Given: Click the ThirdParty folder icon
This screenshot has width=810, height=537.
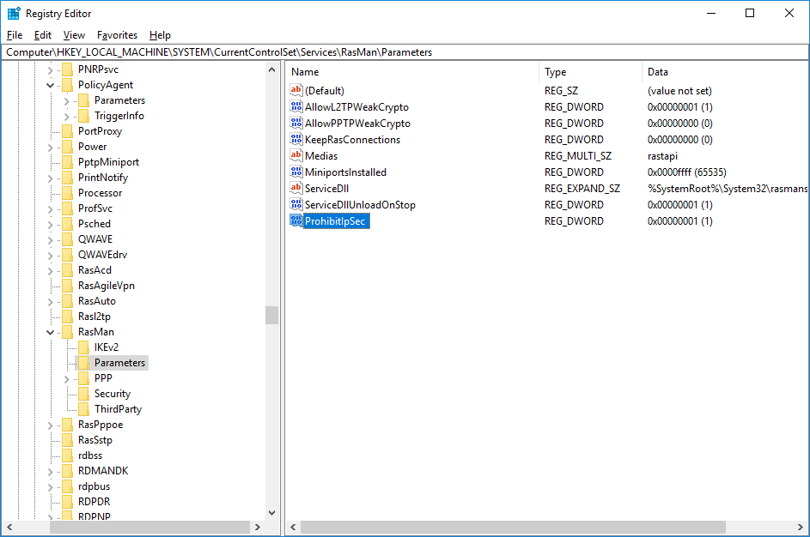Looking at the screenshot, I should (x=83, y=409).
